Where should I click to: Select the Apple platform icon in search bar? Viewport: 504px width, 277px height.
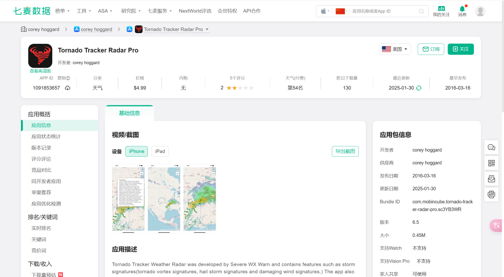(x=325, y=11)
